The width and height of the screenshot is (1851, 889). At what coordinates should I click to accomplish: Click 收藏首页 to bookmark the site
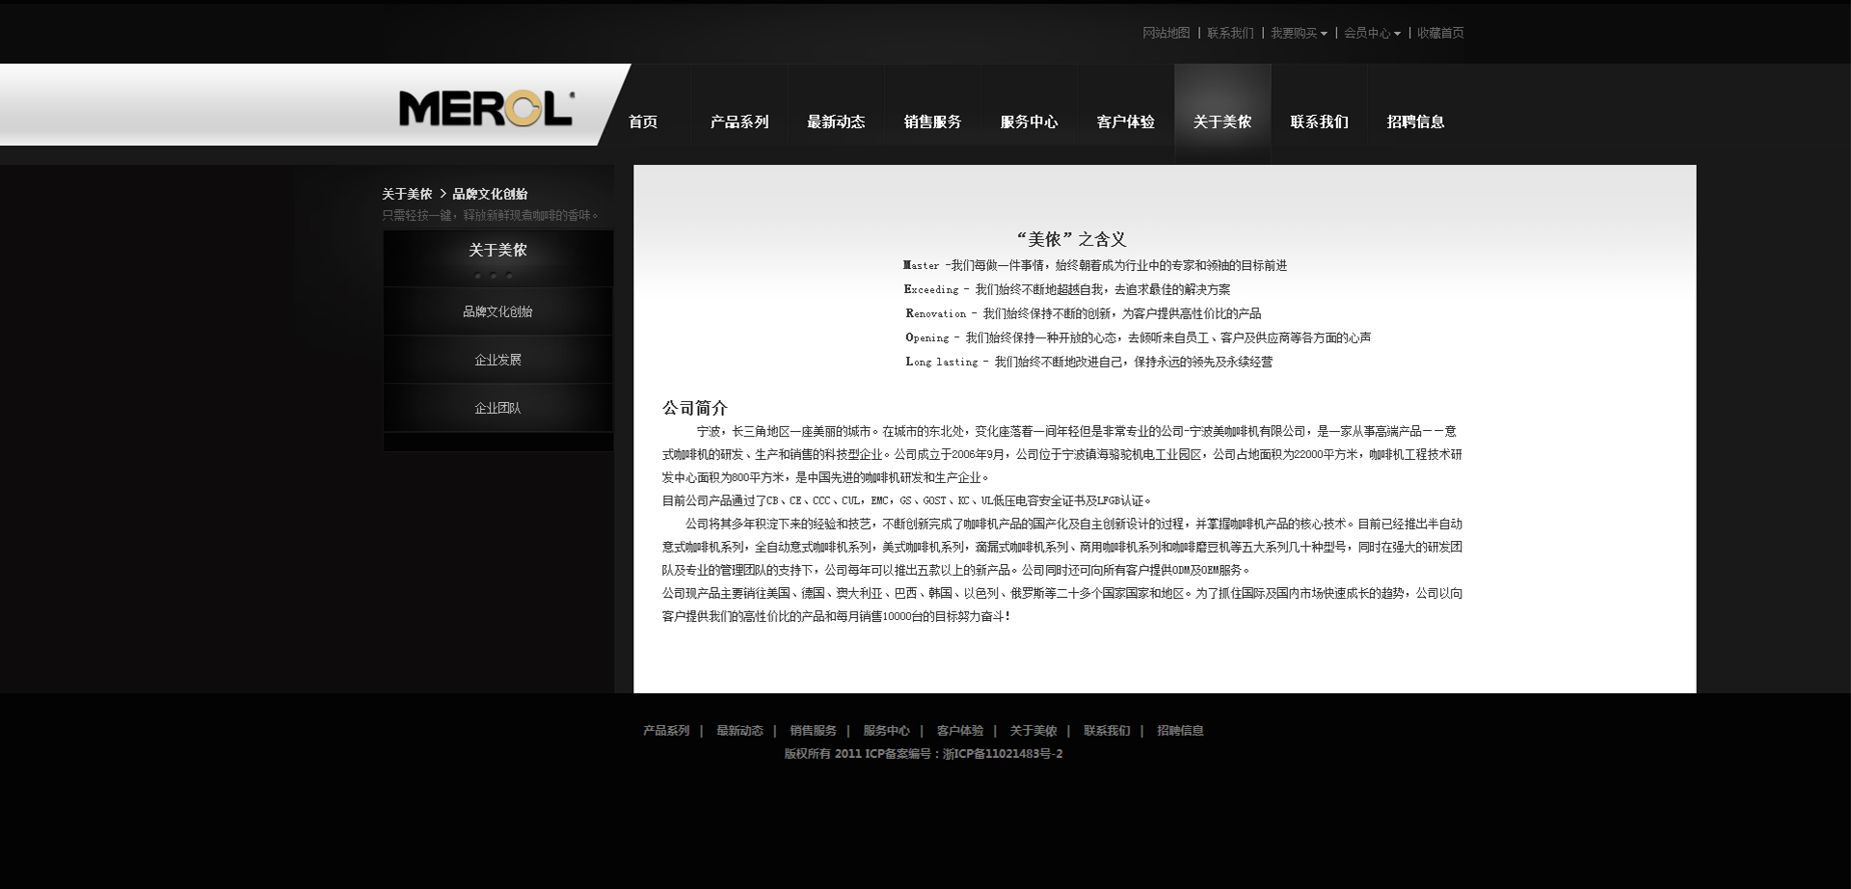coord(1440,33)
